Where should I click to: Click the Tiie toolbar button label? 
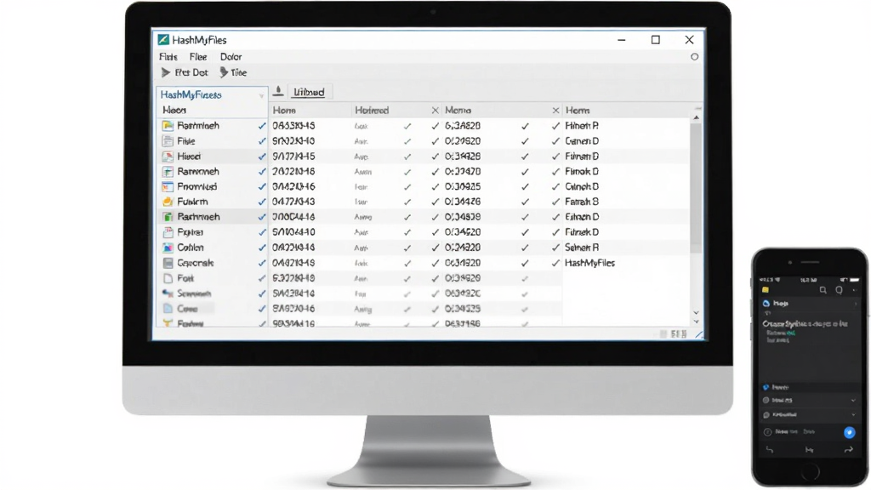coord(238,73)
